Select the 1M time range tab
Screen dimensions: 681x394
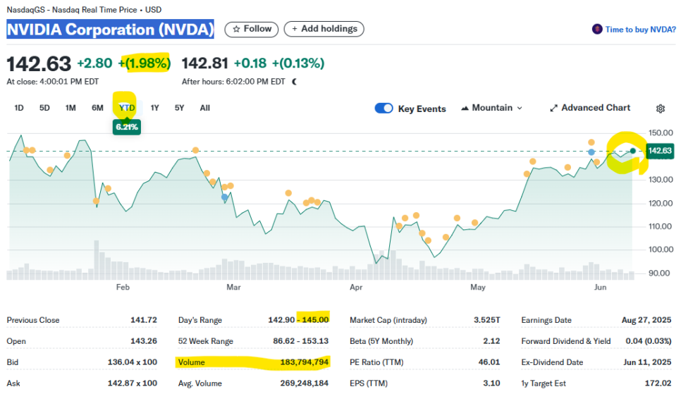point(70,108)
